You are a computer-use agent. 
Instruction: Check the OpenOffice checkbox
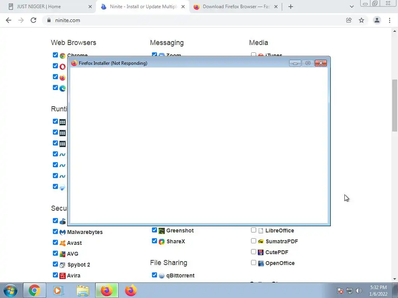(x=253, y=263)
